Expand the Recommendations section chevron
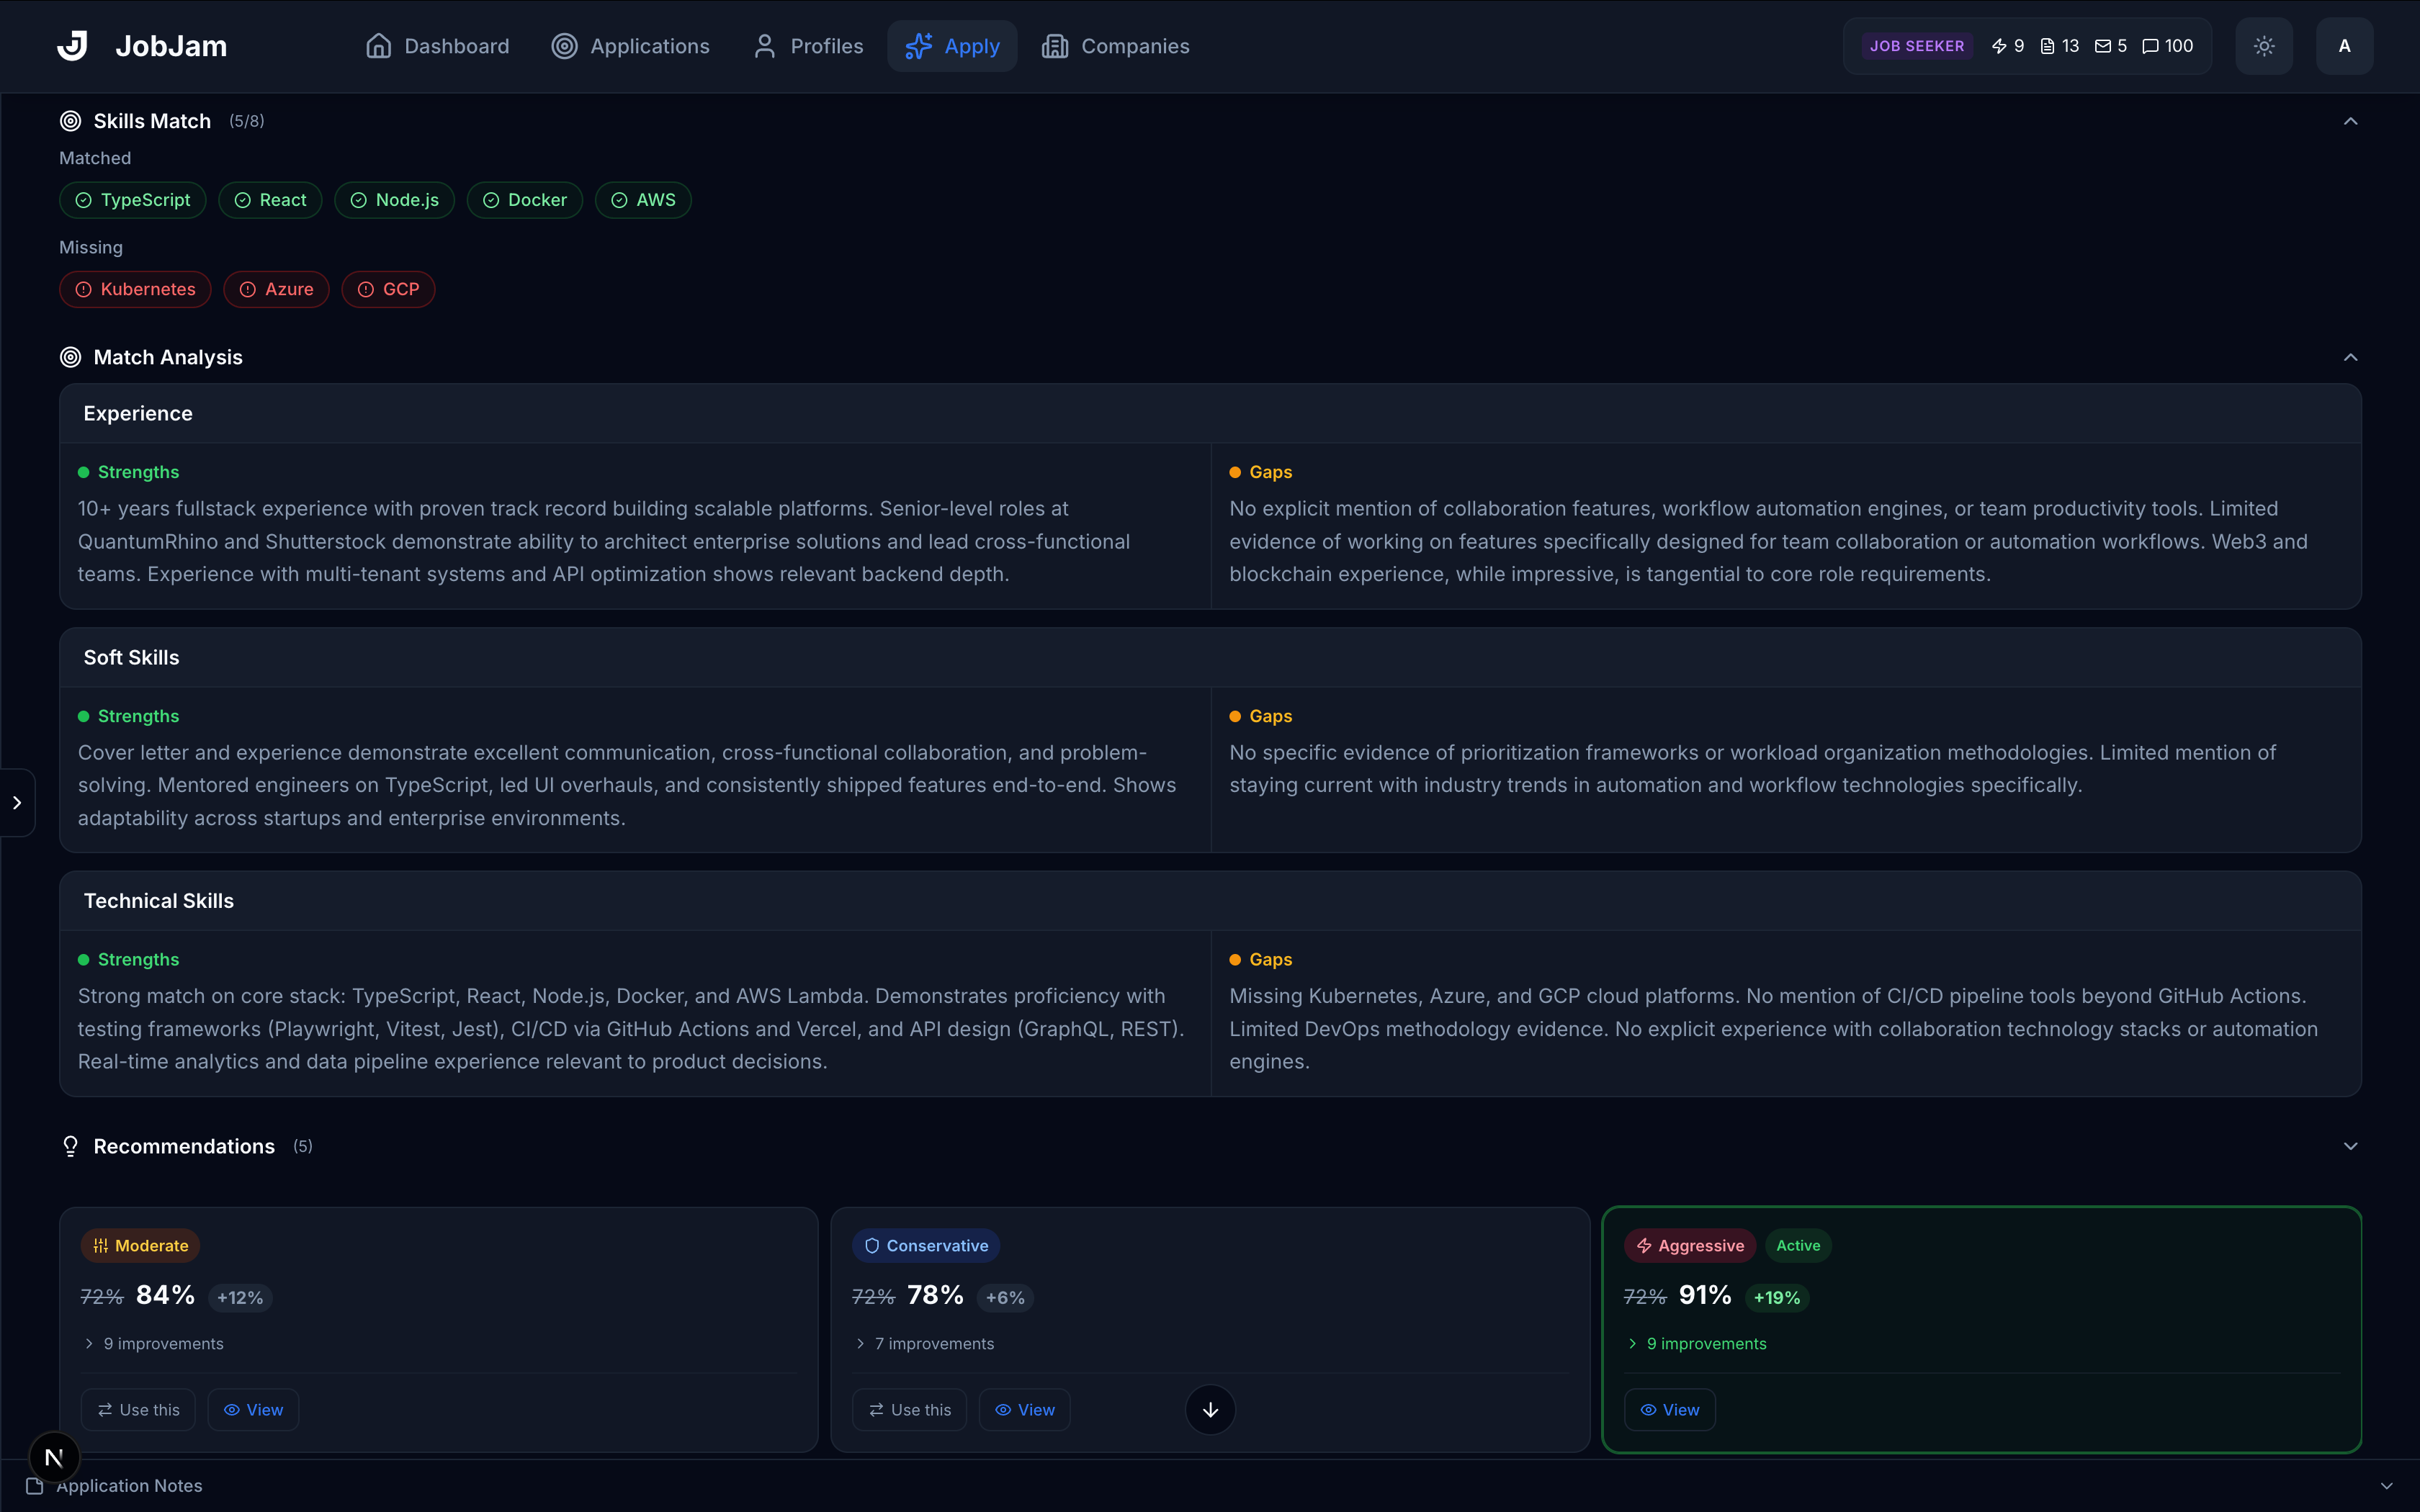 pyautogui.click(x=2350, y=1146)
